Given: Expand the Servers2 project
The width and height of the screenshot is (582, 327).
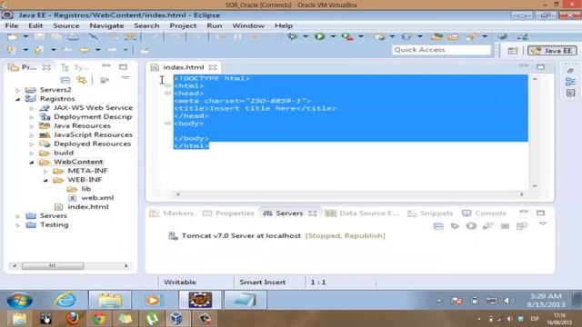Looking at the screenshot, I should point(17,90).
